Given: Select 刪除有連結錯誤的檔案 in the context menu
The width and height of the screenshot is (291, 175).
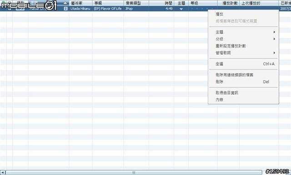Looking at the screenshot, I should pyautogui.click(x=243, y=75).
